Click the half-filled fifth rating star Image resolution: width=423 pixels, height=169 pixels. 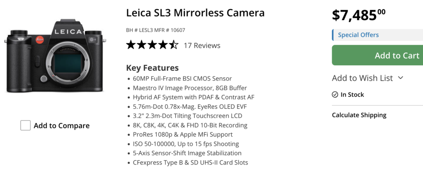[174, 45]
